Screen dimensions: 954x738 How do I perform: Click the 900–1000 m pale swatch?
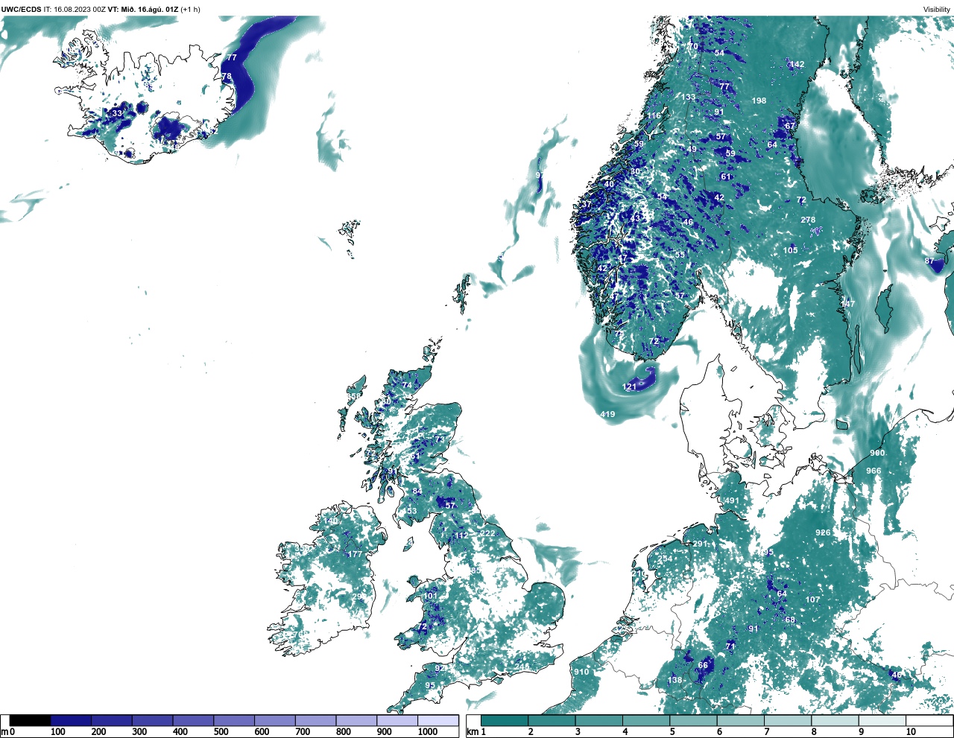[397, 720]
